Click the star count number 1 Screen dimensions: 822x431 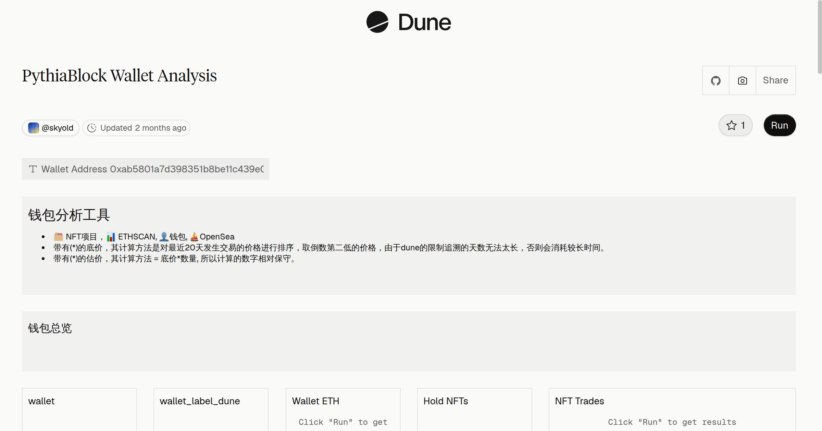pos(743,125)
